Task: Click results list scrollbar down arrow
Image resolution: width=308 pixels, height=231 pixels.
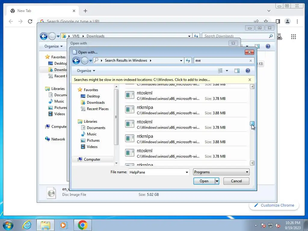Action: [252, 163]
